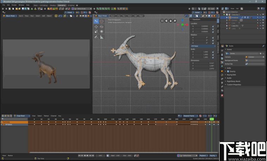Click the blue Z axis gizmo ball
The width and height of the screenshot is (267, 161).
click(x=182, y=20)
